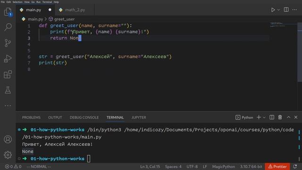Change end of line sequence LF

tap(205, 167)
